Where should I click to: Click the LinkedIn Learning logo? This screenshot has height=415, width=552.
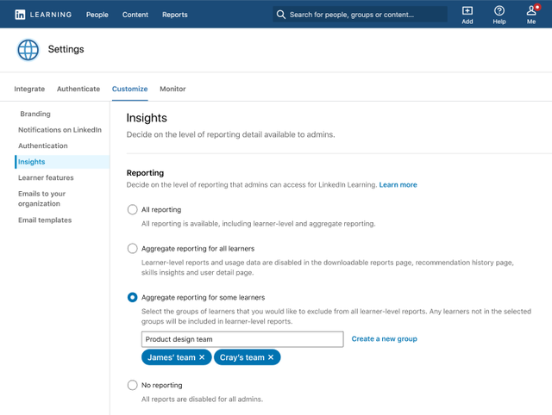pos(43,15)
